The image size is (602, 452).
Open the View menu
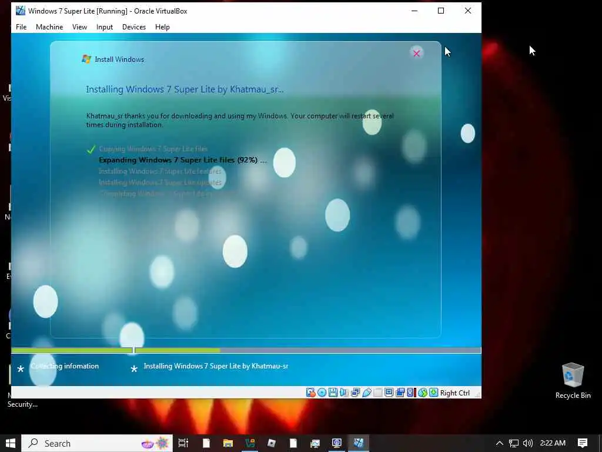click(79, 27)
